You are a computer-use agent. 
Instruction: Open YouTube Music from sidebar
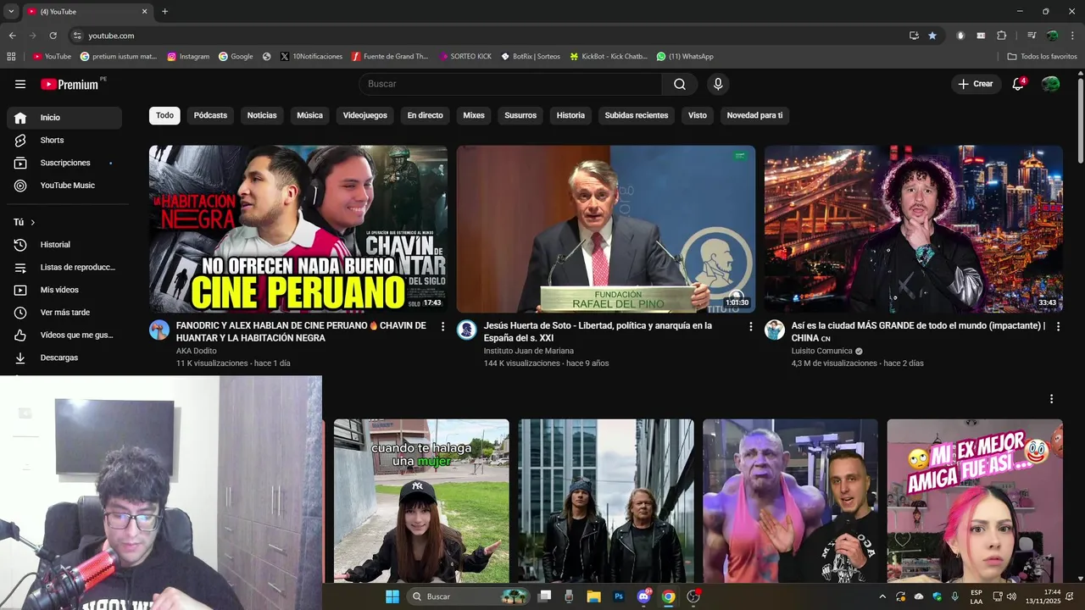tap(64, 186)
